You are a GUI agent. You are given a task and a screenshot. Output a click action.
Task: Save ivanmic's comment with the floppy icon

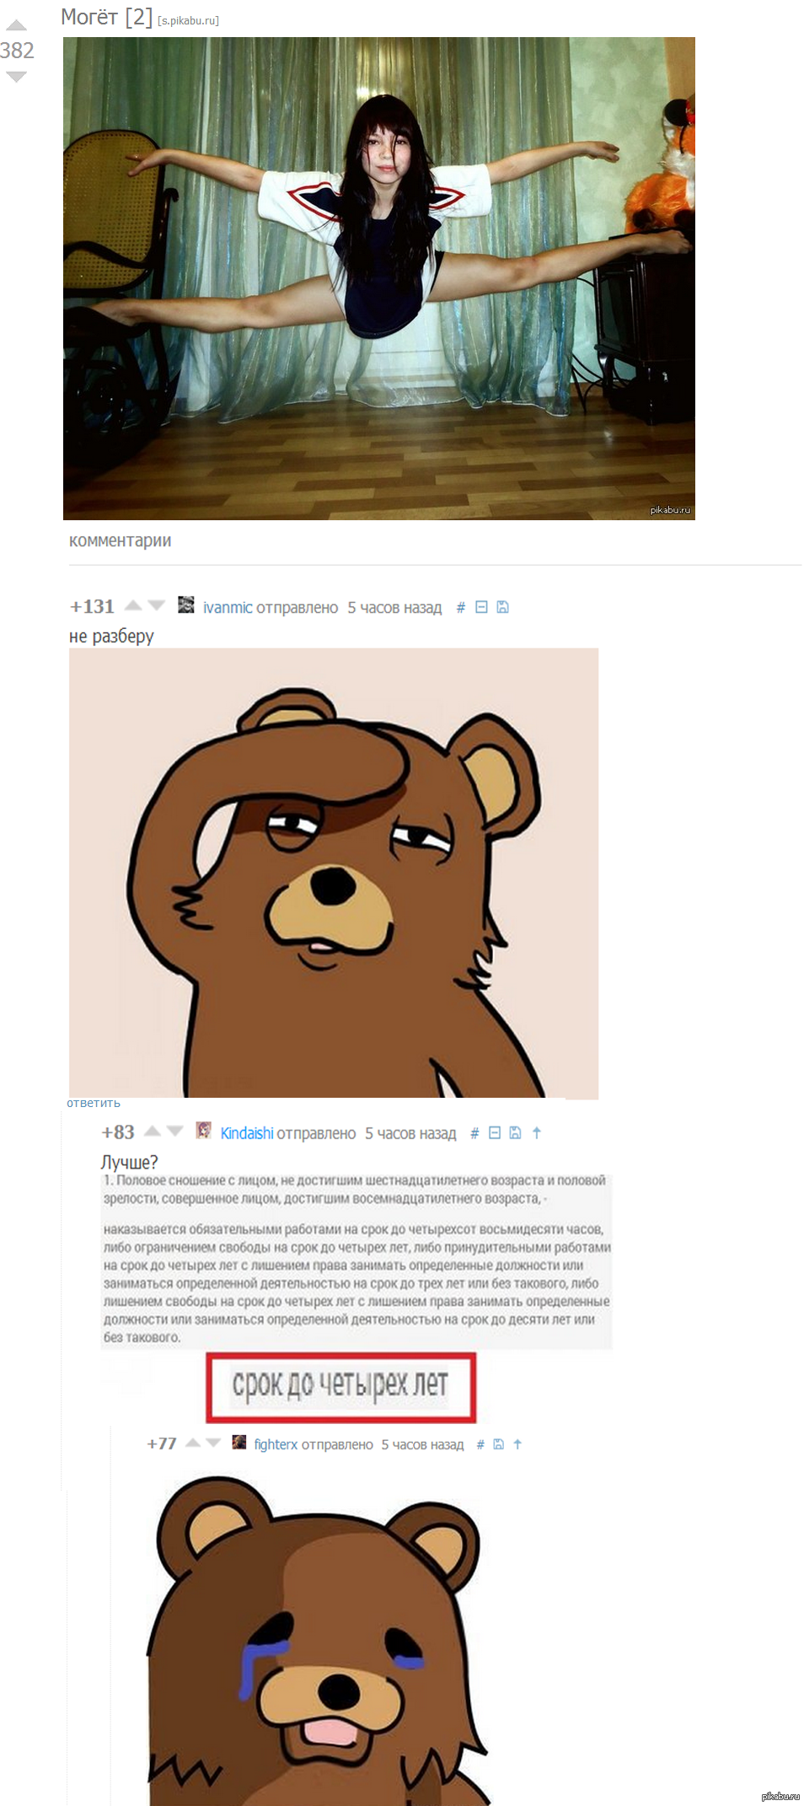coord(502,607)
